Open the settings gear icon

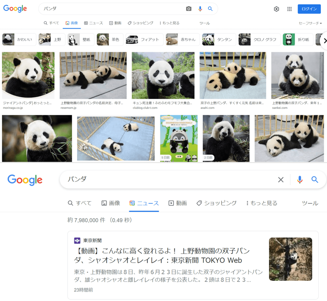pos(276,9)
